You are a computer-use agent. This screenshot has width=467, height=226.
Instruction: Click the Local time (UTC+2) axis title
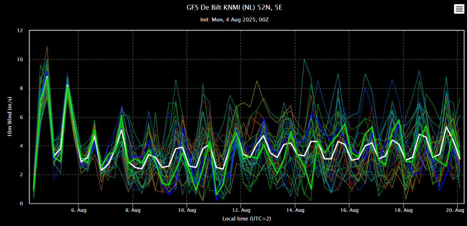click(x=247, y=219)
